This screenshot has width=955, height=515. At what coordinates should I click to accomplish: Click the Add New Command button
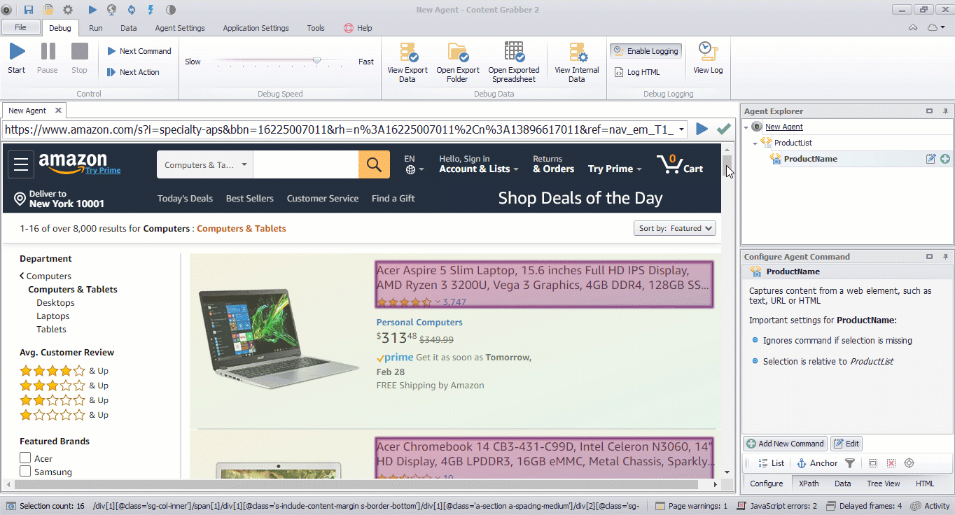click(x=785, y=444)
